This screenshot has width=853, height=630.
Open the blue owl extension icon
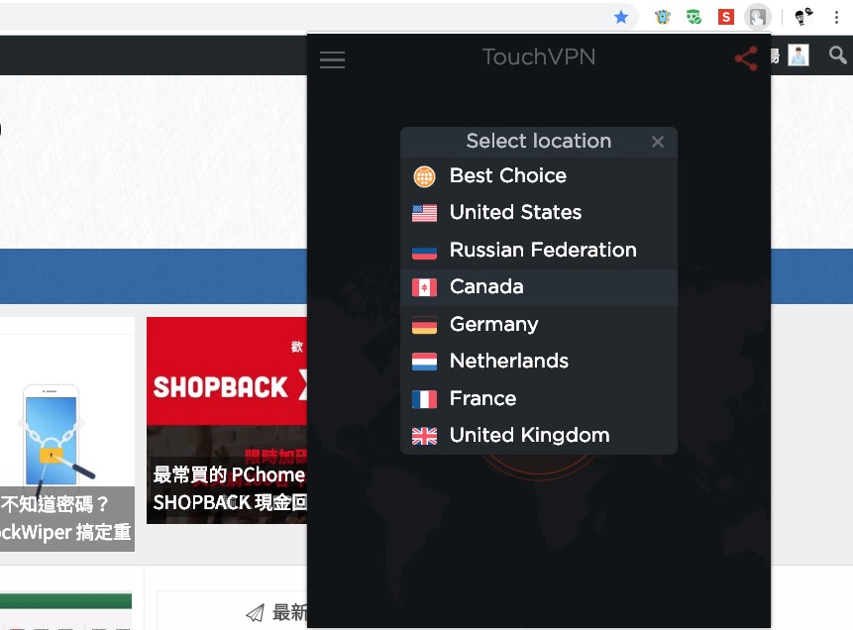pyautogui.click(x=662, y=18)
